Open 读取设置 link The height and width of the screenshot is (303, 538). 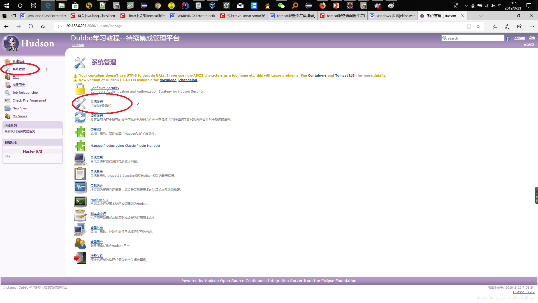pyautogui.click(x=97, y=116)
